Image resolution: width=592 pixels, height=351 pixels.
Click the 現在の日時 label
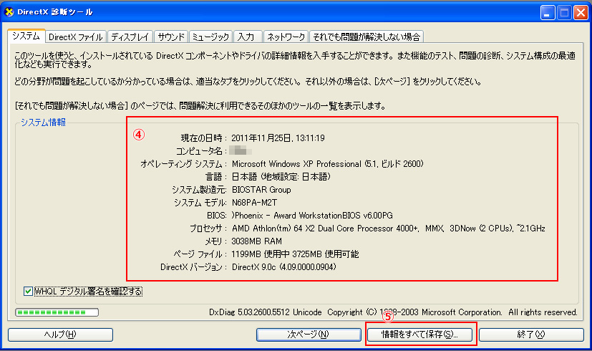coord(204,138)
